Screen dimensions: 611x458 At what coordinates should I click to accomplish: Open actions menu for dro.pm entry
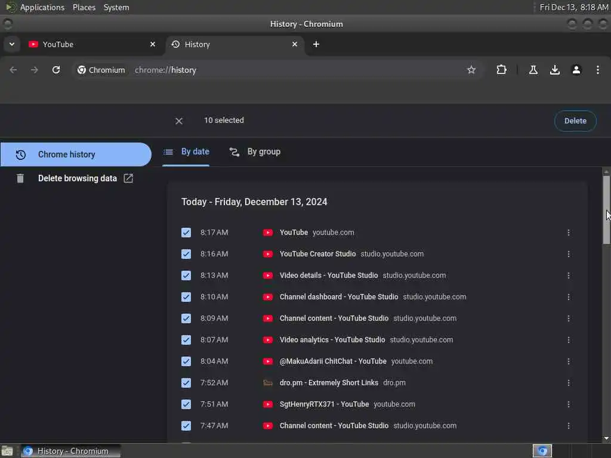[x=569, y=383]
